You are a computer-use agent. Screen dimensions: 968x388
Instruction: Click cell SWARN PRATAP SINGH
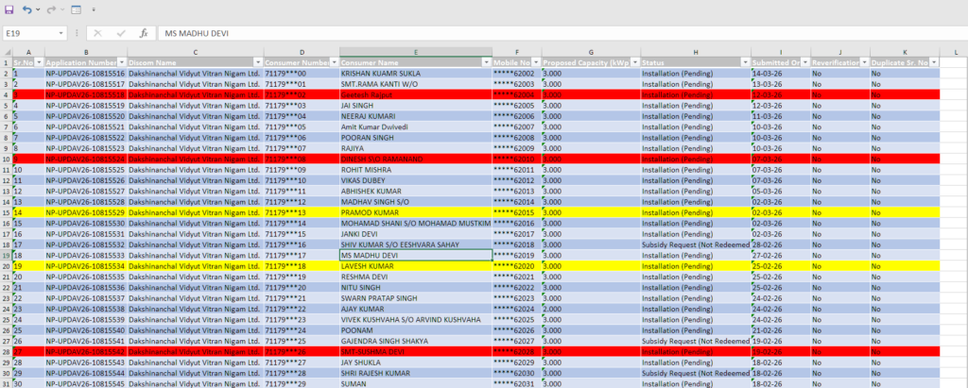(x=416, y=298)
